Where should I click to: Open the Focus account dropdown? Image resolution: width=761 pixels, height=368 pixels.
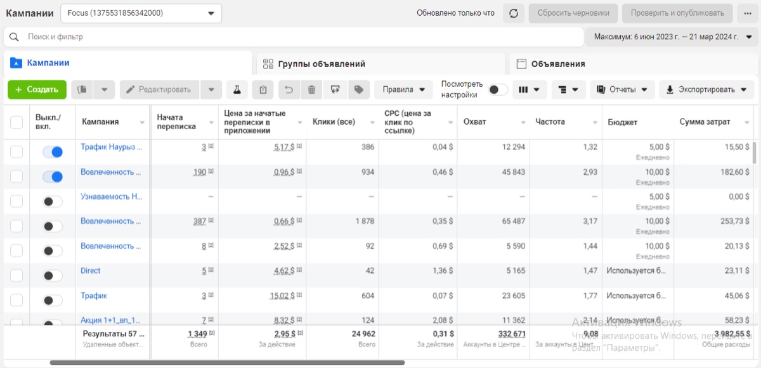tap(141, 13)
